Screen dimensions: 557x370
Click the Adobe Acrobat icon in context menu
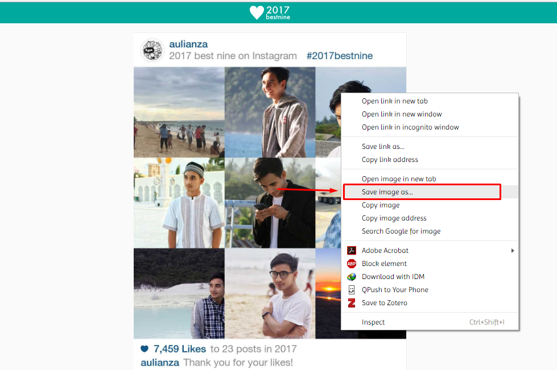351,251
